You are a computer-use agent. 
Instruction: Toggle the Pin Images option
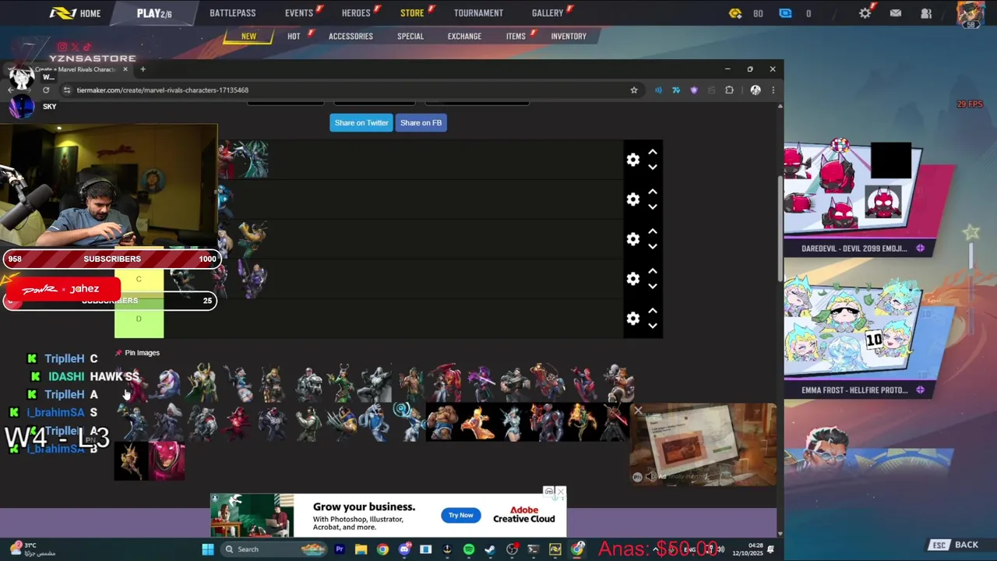tap(138, 353)
